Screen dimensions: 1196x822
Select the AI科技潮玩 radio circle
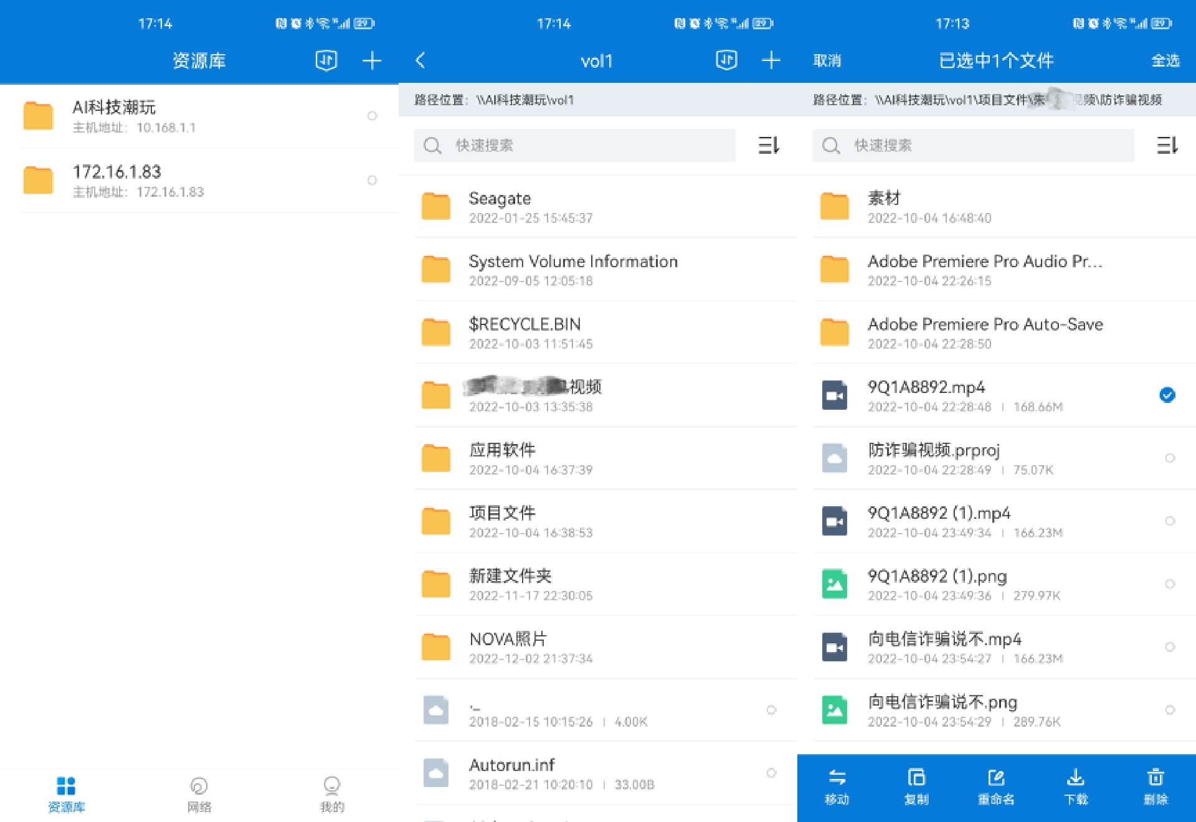coord(373,116)
